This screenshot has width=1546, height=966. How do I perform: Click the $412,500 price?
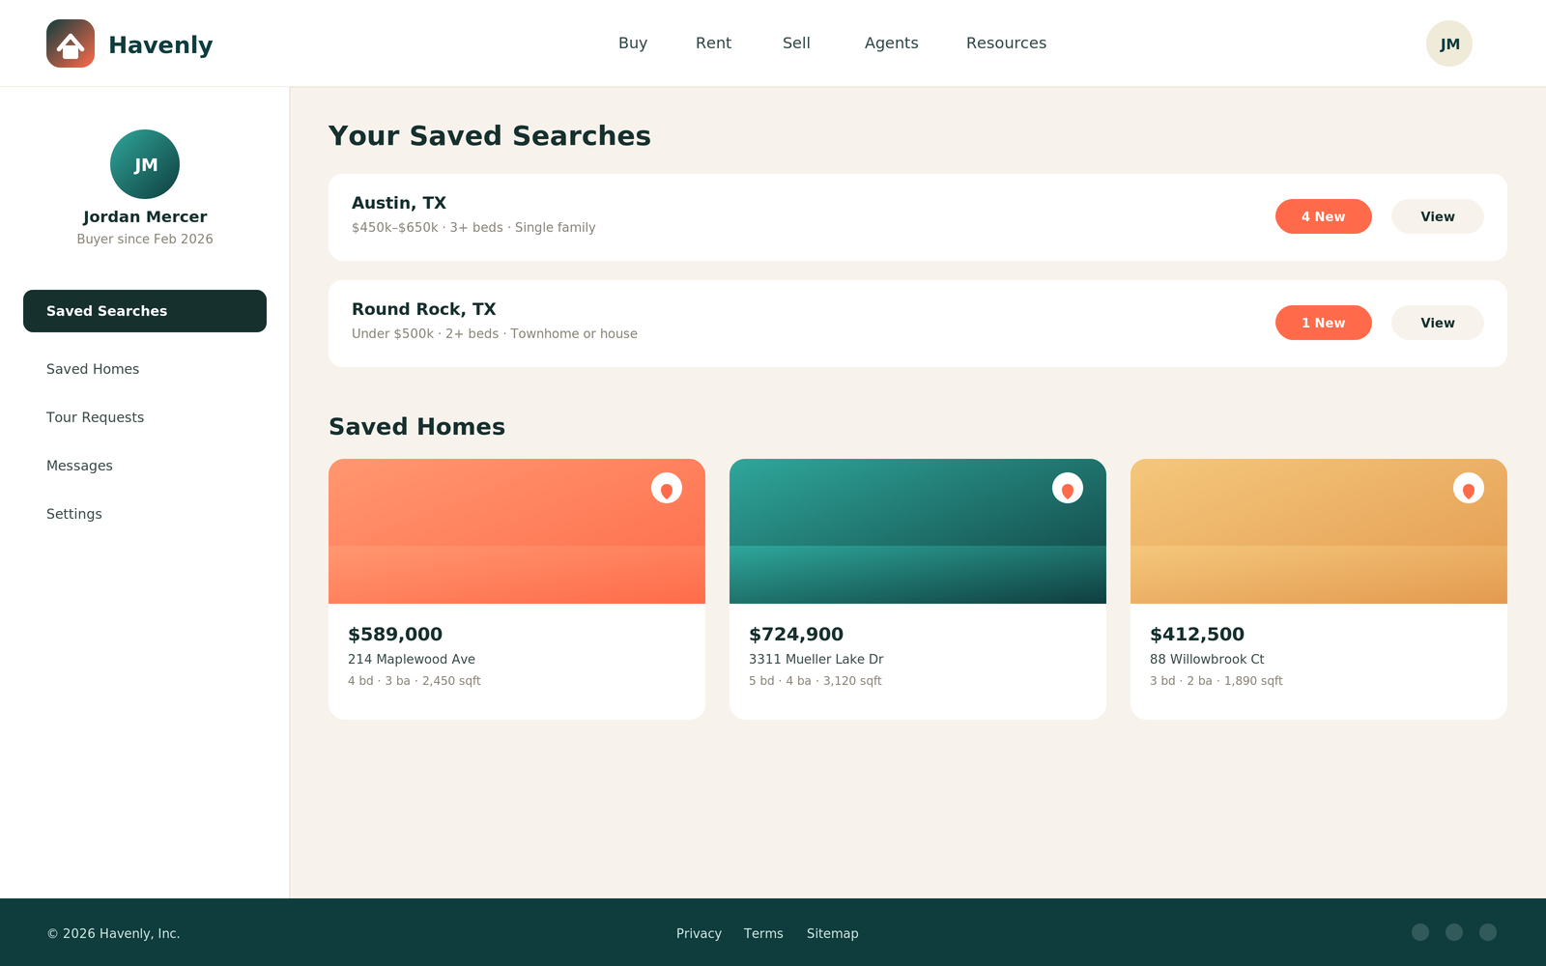[x=1197, y=635]
